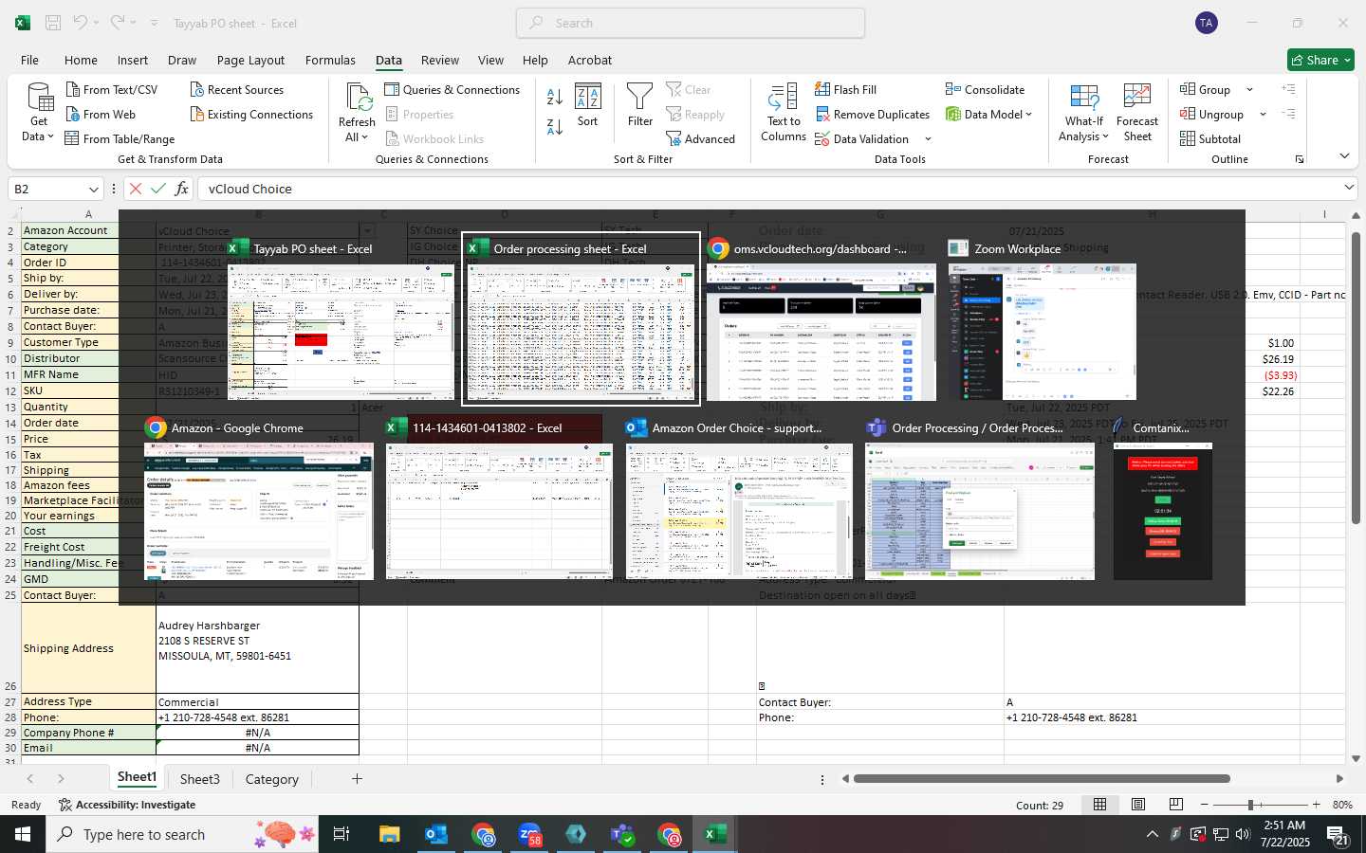The image size is (1366, 853).
Task: Open the Sheet3 worksheet tab
Action: (199, 779)
